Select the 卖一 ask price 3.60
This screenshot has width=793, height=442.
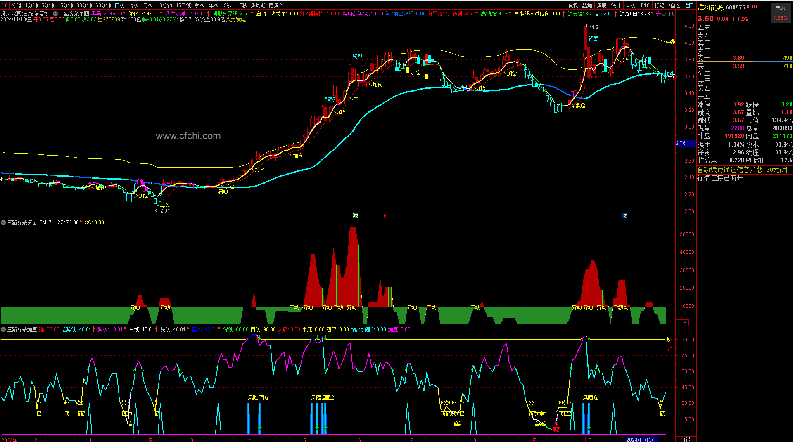pos(738,58)
